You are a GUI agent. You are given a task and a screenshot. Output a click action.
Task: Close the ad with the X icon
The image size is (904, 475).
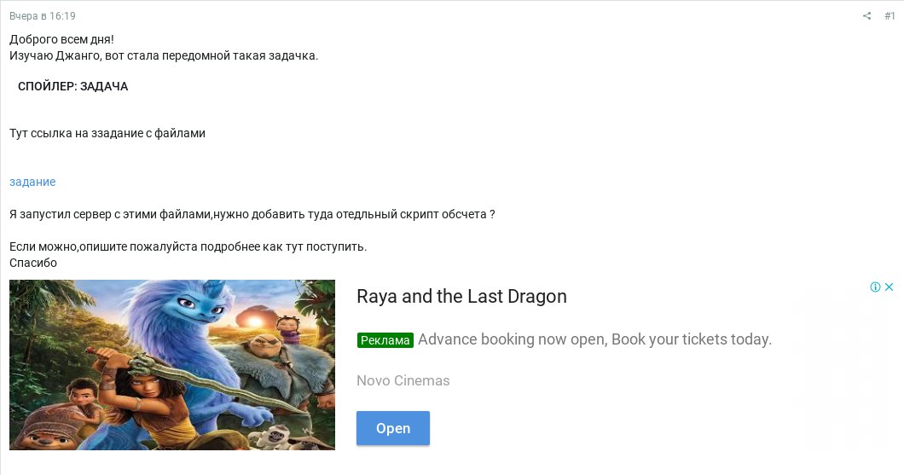[x=889, y=287]
